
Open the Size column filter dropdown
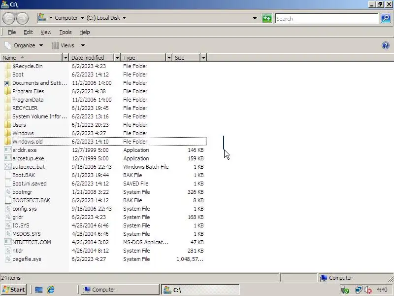203,58
